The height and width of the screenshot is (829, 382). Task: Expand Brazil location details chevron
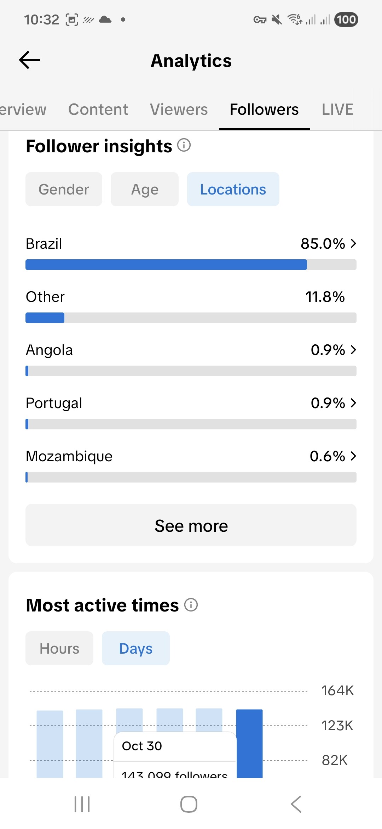tap(353, 243)
